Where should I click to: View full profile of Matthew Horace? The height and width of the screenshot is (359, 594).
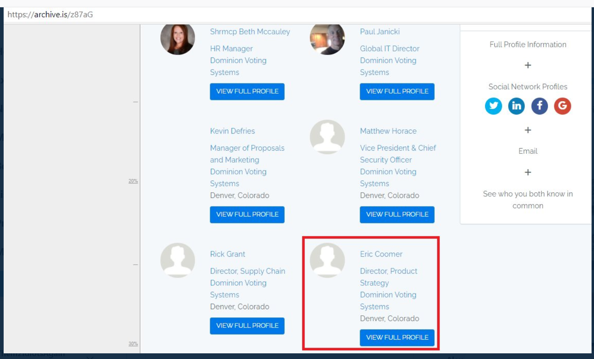coord(397,215)
